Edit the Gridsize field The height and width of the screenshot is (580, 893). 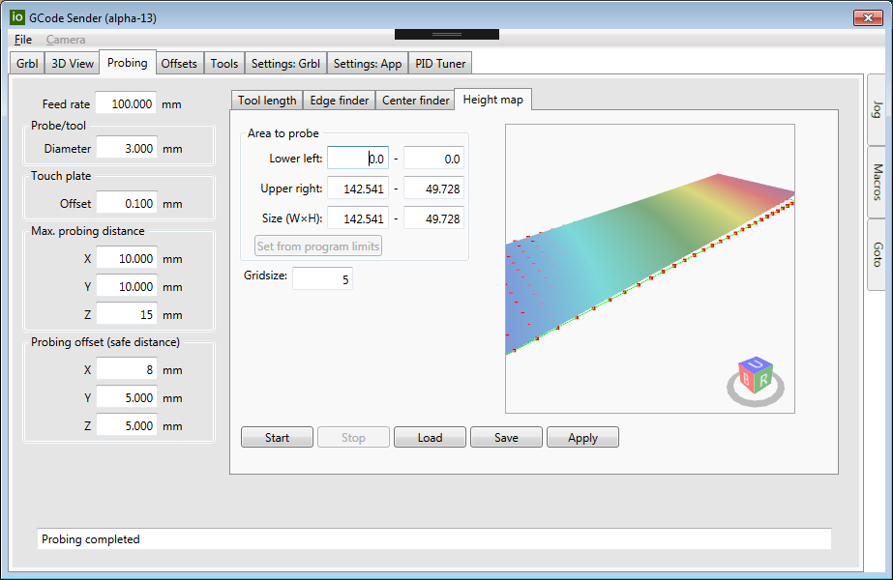[322, 279]
